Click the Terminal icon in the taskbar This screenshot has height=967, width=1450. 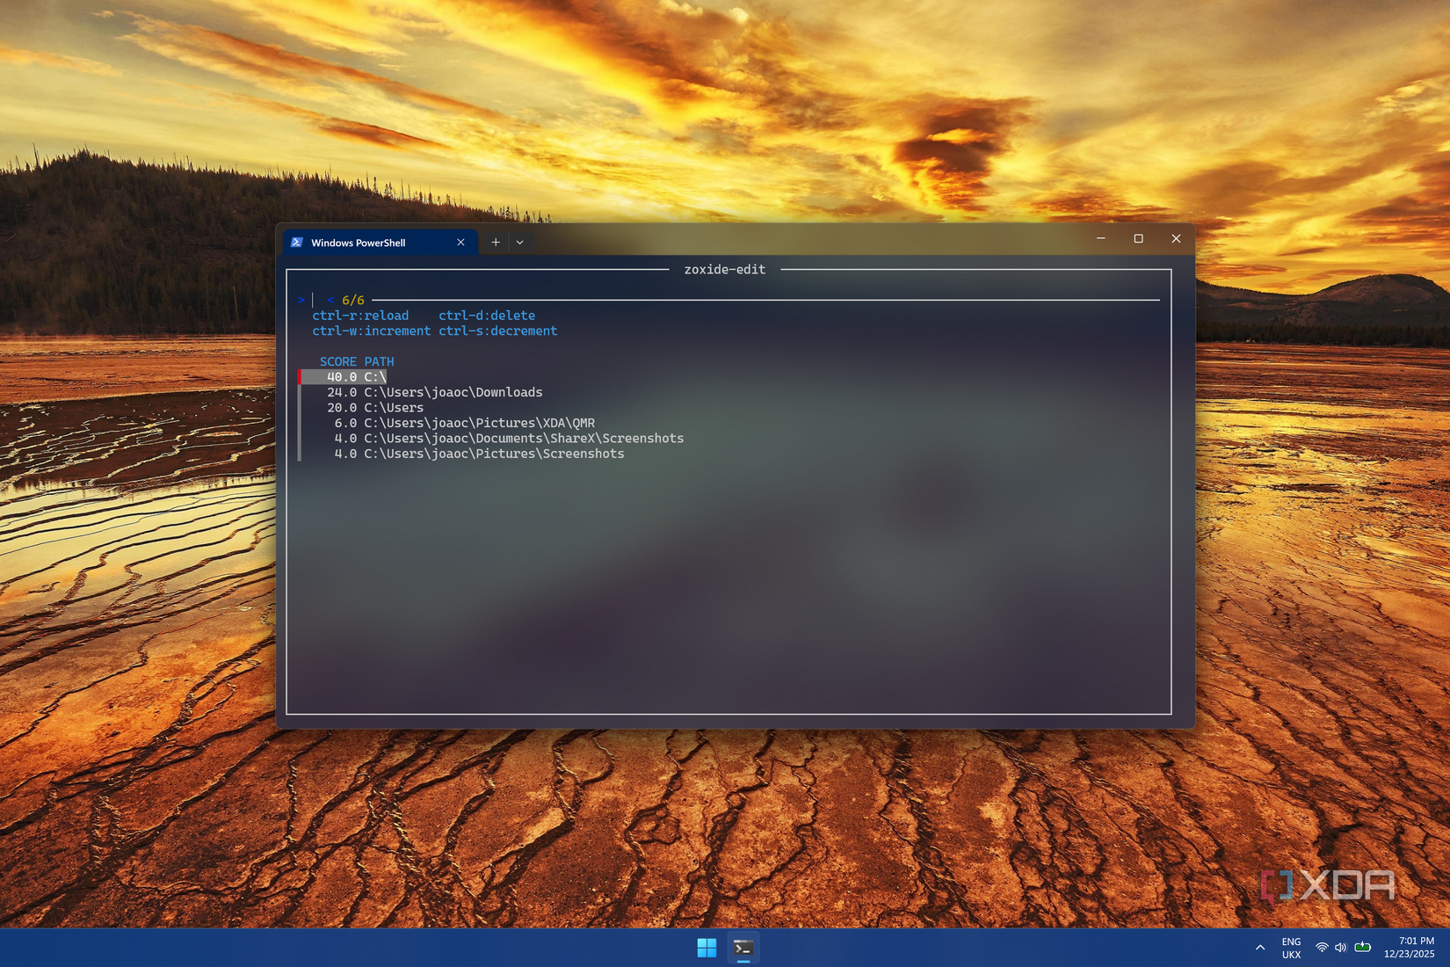[743, 948]
